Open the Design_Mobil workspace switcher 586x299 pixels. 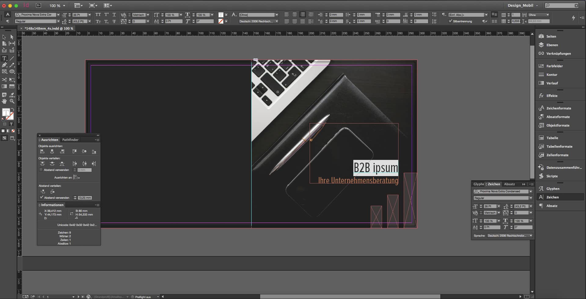pyautogui.click(x=522, y=6)
